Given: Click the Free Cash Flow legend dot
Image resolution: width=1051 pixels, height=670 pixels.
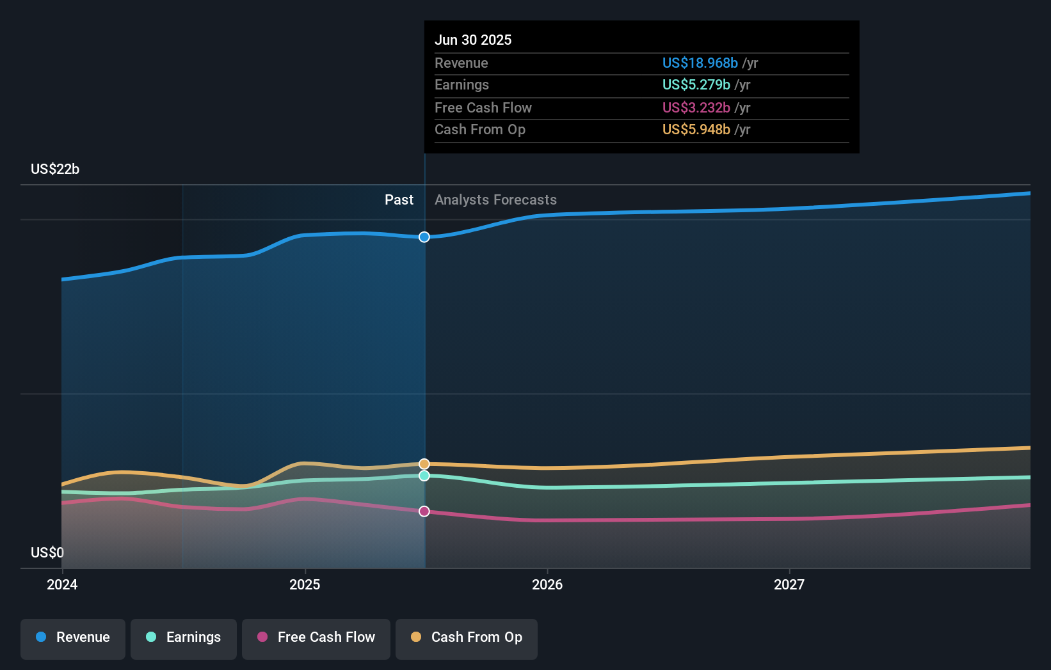Looking at the screenshot, I should (262, 637).
